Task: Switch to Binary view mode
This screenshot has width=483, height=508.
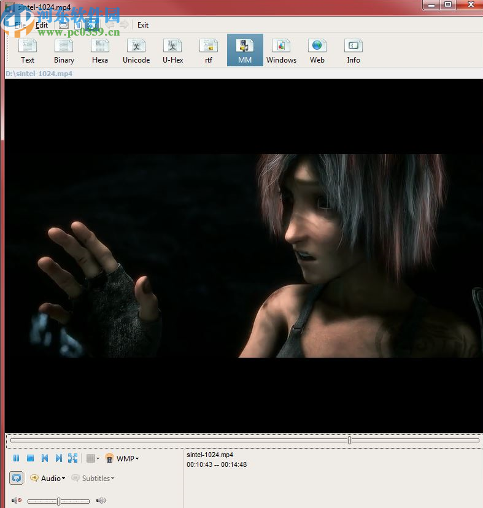Action: [x=64, y=51]
